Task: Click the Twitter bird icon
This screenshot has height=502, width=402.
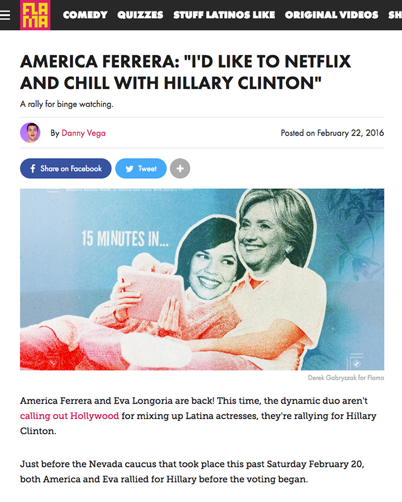Action: 129,169
